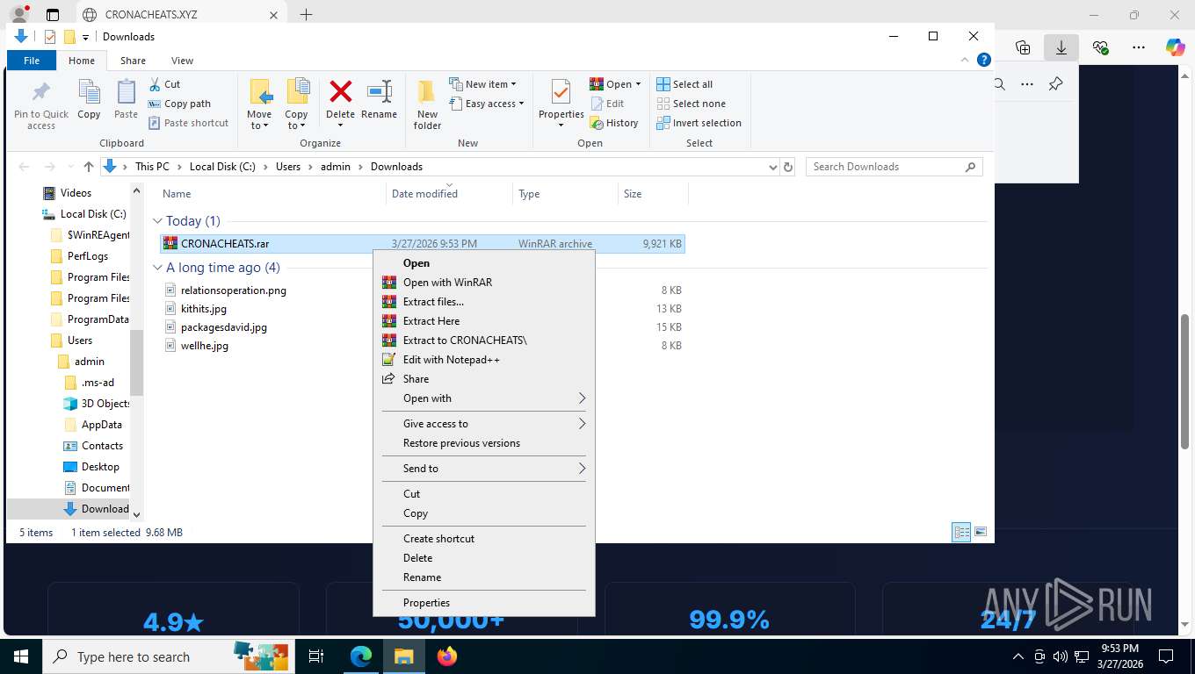Collapse the ribbon with the chevron
1195x674 pixels.
click(x=966, y=60)
